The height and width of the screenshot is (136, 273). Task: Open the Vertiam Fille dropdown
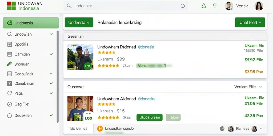(248, 87)
